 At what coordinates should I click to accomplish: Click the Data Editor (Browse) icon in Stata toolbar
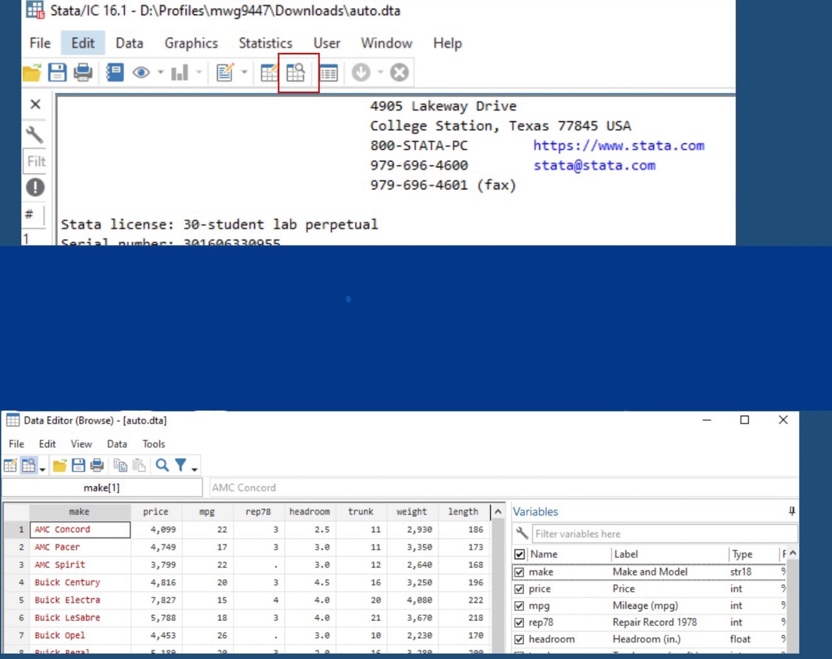(296, 73)
